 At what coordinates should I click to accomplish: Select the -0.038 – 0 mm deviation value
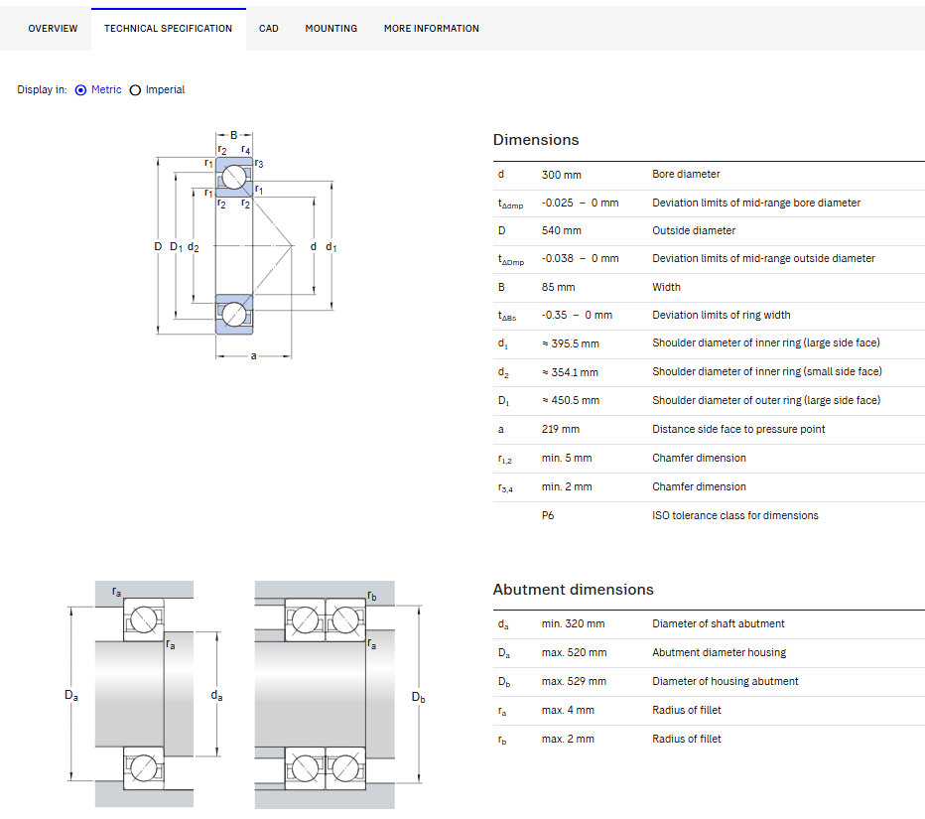[x=580, y=258]
